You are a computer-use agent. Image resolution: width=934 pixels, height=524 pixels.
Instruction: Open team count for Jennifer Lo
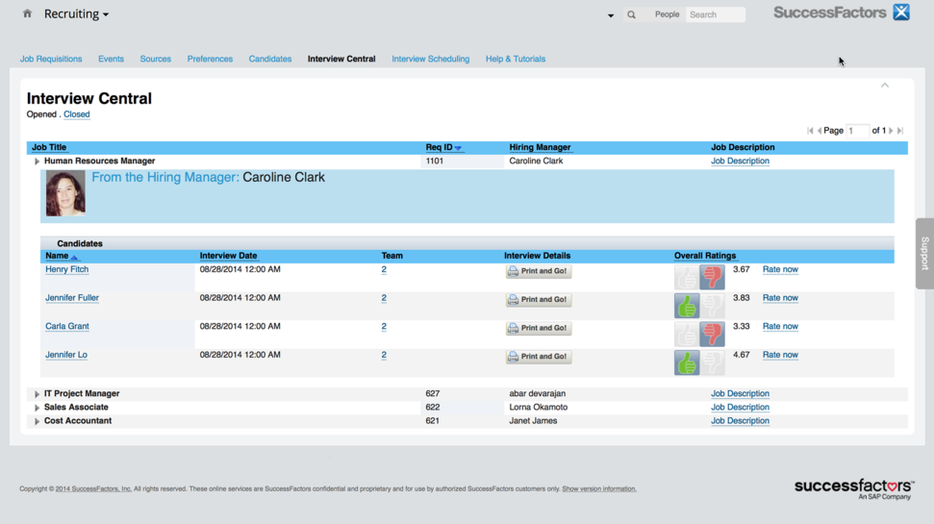pos(384,355)
